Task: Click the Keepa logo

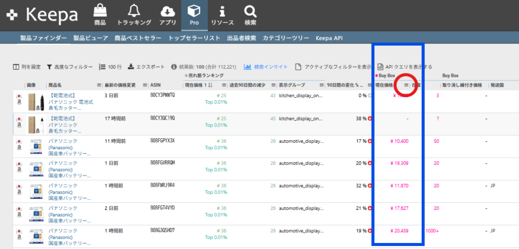Action: tap(43, 14)
